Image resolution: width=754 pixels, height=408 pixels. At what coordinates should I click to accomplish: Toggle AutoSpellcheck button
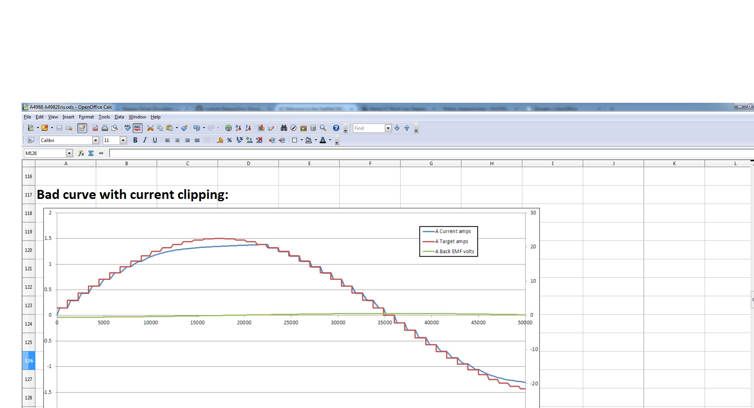click(137, 128)
